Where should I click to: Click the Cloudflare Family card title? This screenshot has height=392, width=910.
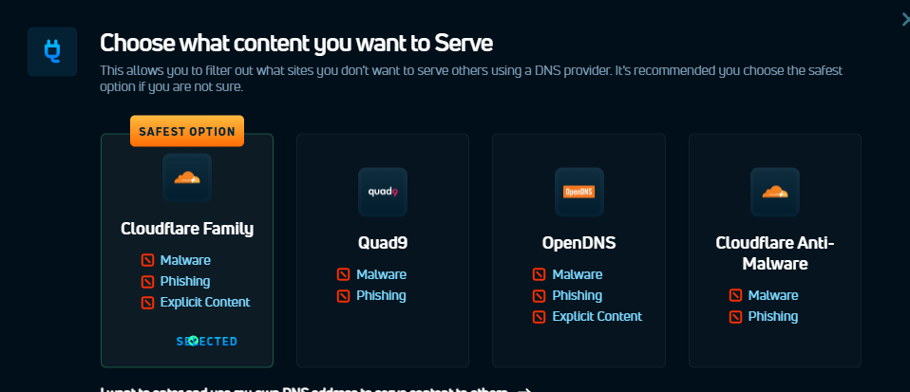(187, 229)
